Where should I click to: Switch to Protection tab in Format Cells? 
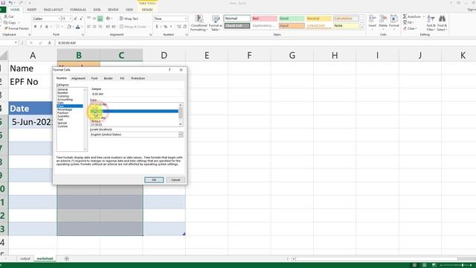138,78
